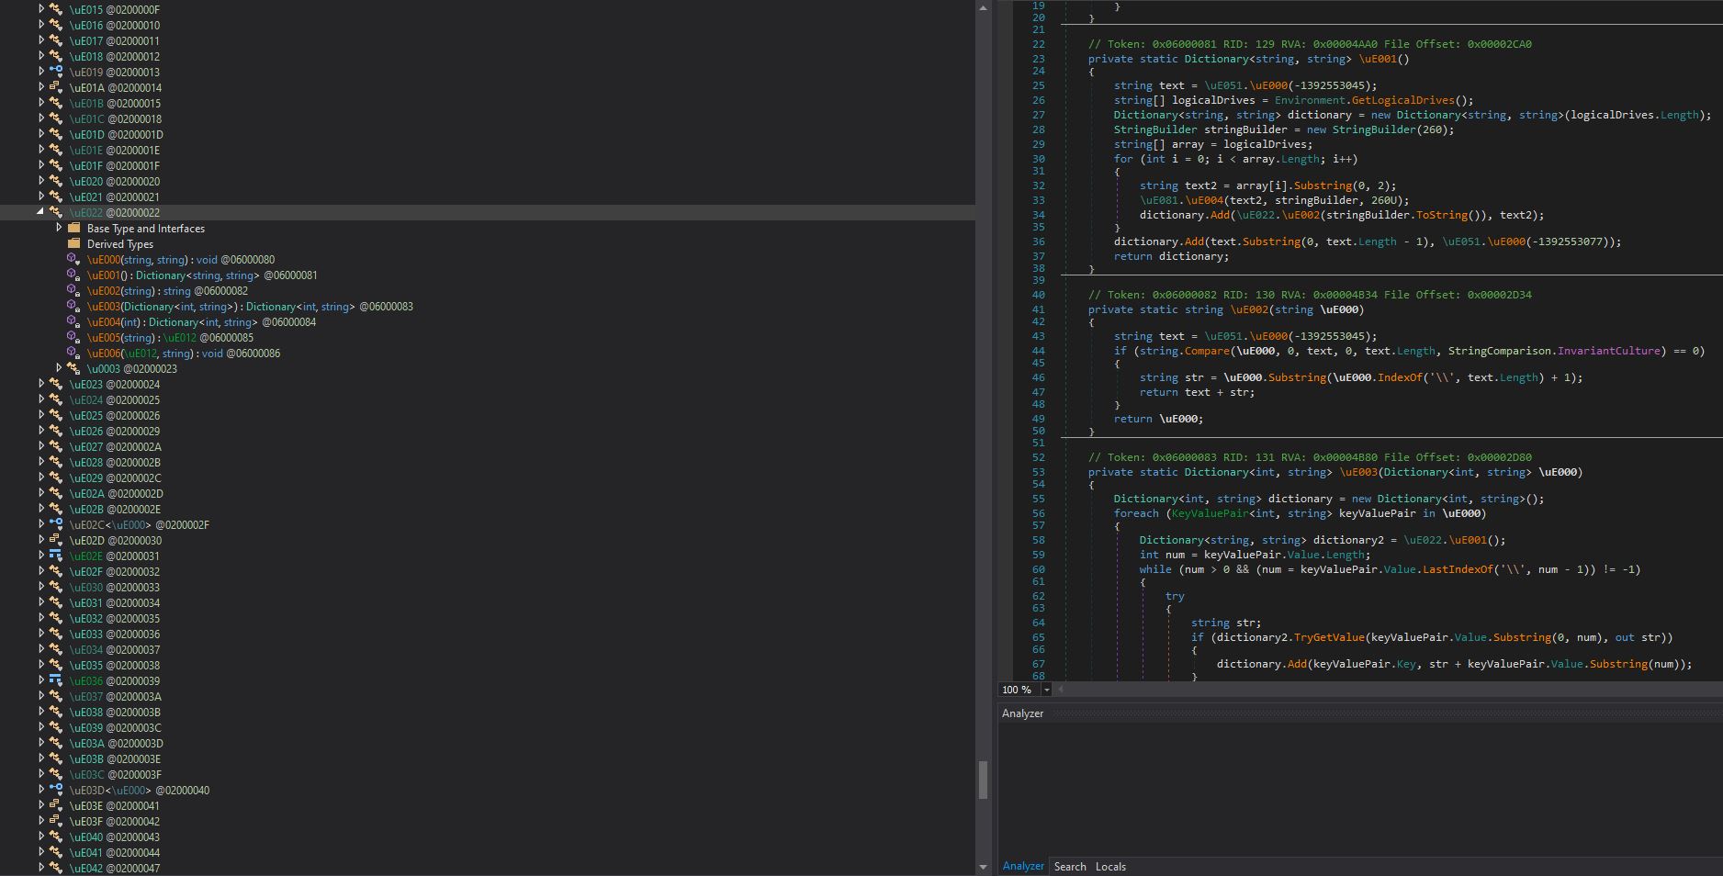
Task: Click method icon of \uE000(string, string) : void
Action: click(74, 260)
